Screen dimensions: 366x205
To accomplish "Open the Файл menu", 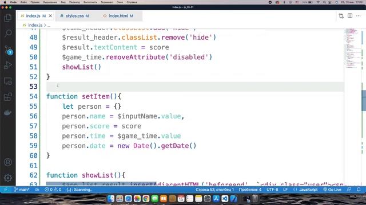I will coord(23,2).
